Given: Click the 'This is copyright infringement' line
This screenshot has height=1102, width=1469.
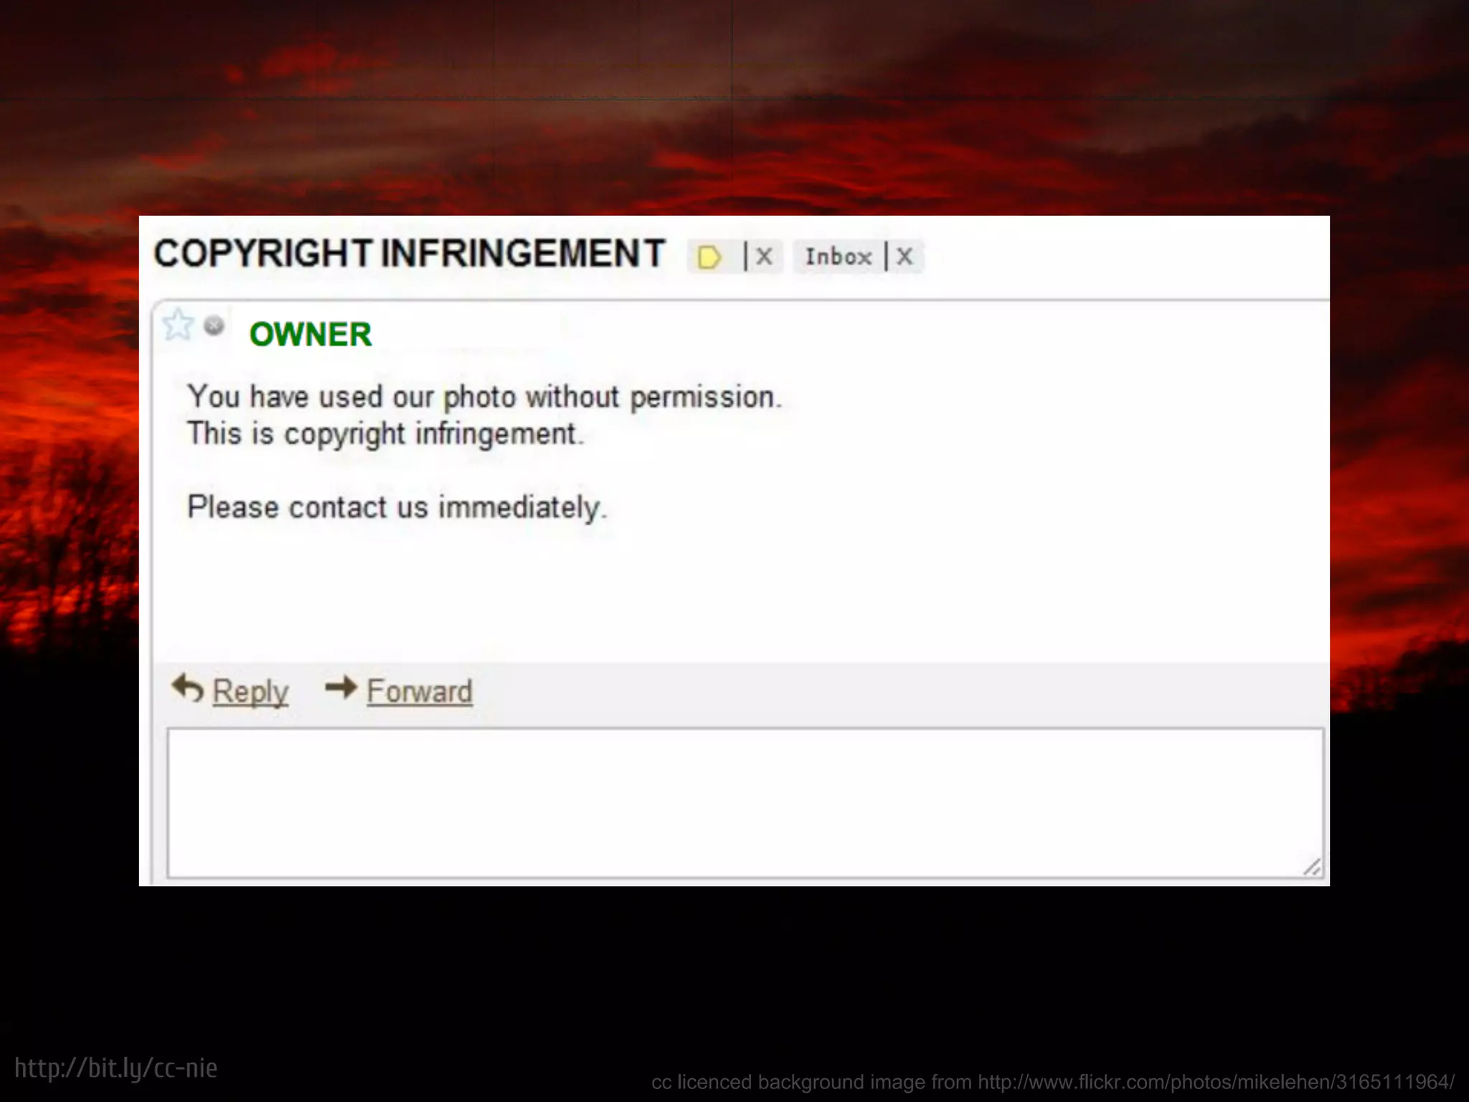Looking at the screenshot, I should point(385,434).
